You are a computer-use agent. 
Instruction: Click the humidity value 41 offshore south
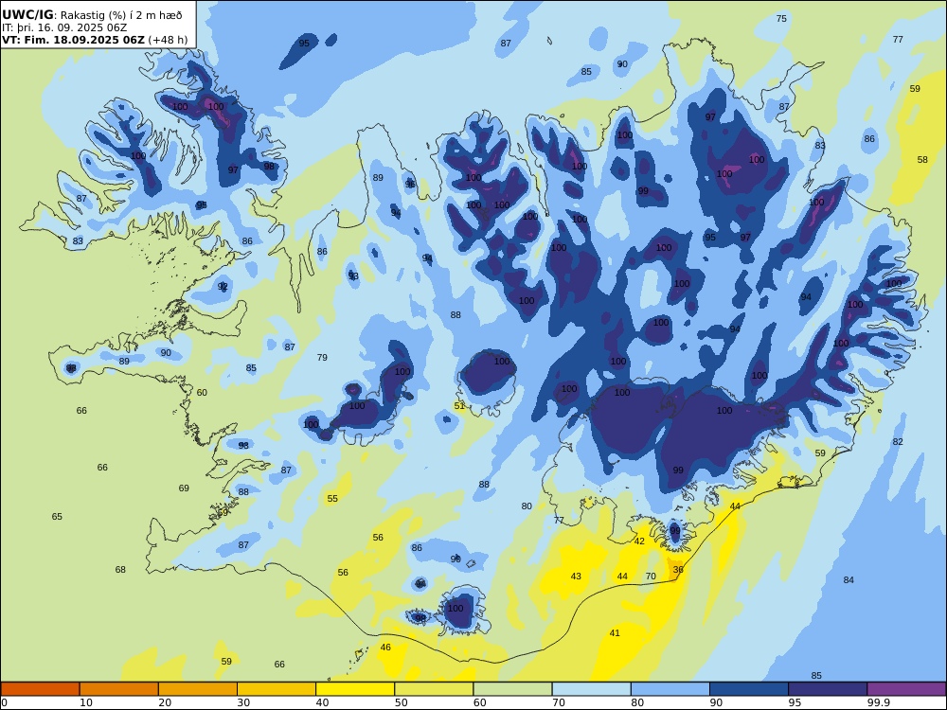coord(615,633)
